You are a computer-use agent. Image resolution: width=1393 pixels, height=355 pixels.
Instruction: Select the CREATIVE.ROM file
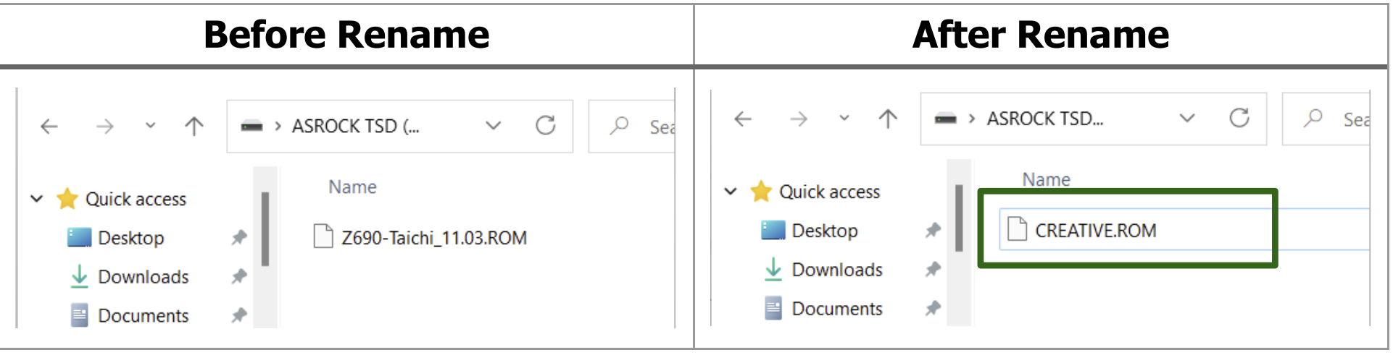pyautogui.click(x=1095, y=231)
